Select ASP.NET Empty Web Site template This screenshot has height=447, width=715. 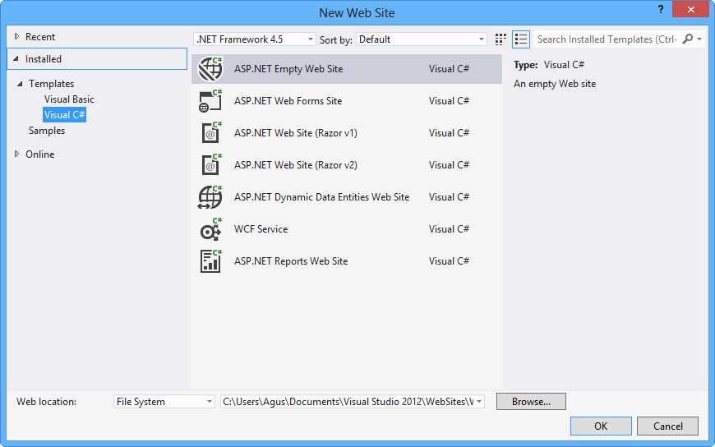coord(347,69)
